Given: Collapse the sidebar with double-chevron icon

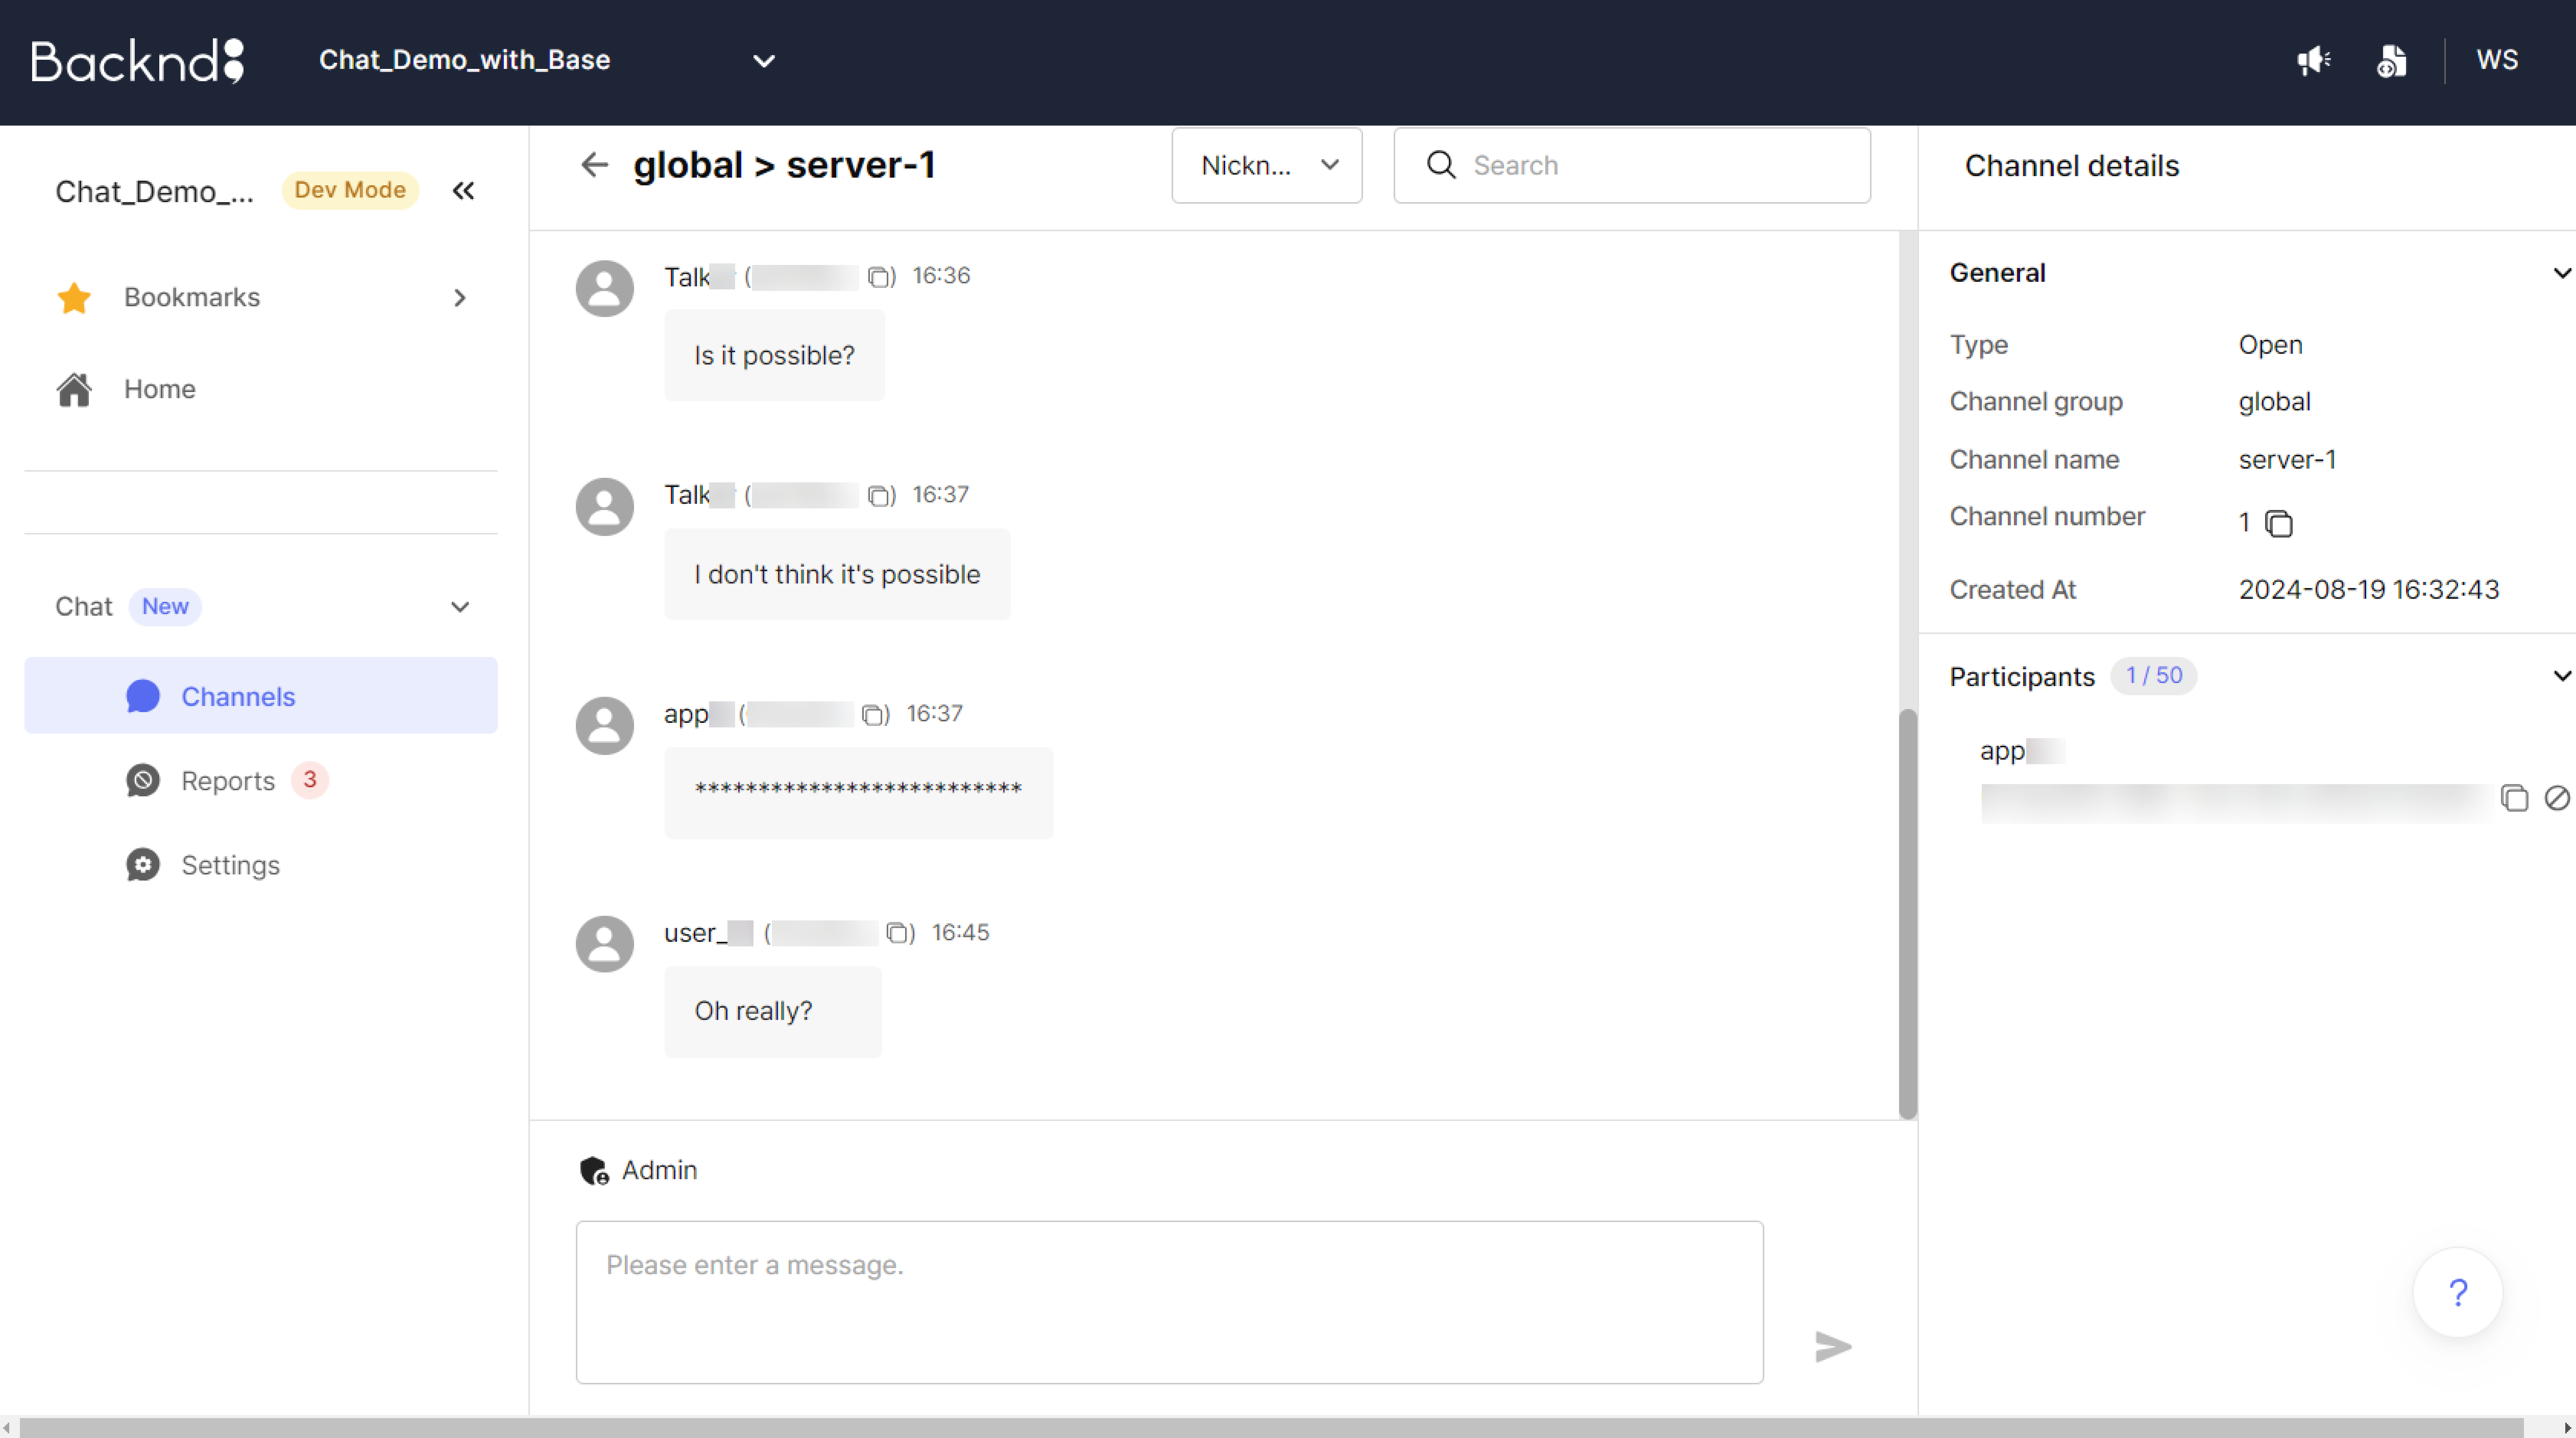Looking at the screenshot, I should [463, 190].
